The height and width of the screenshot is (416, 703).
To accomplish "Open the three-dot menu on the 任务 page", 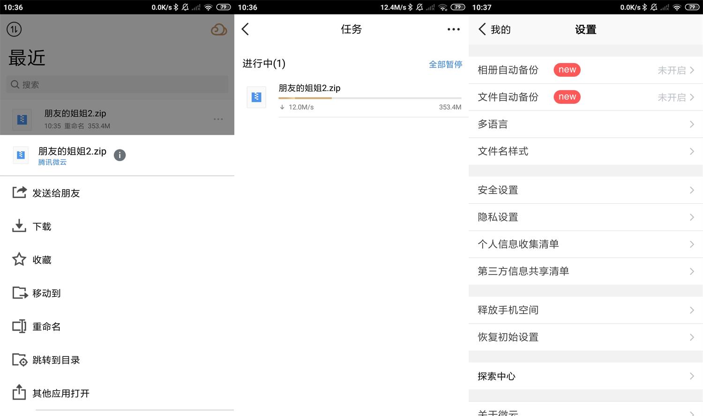I will [x=453, y=29].
